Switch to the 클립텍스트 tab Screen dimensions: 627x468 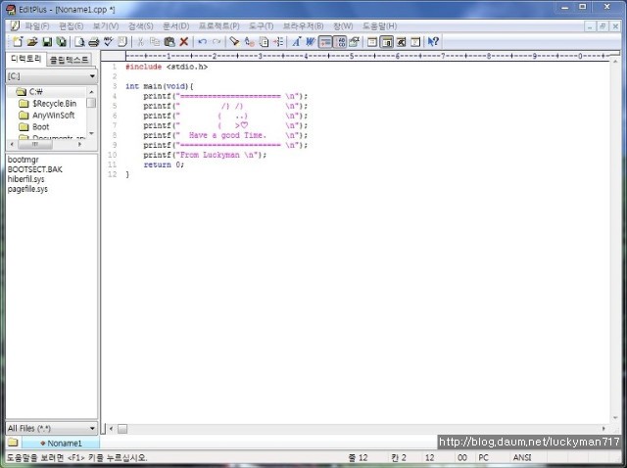(69, 60)
